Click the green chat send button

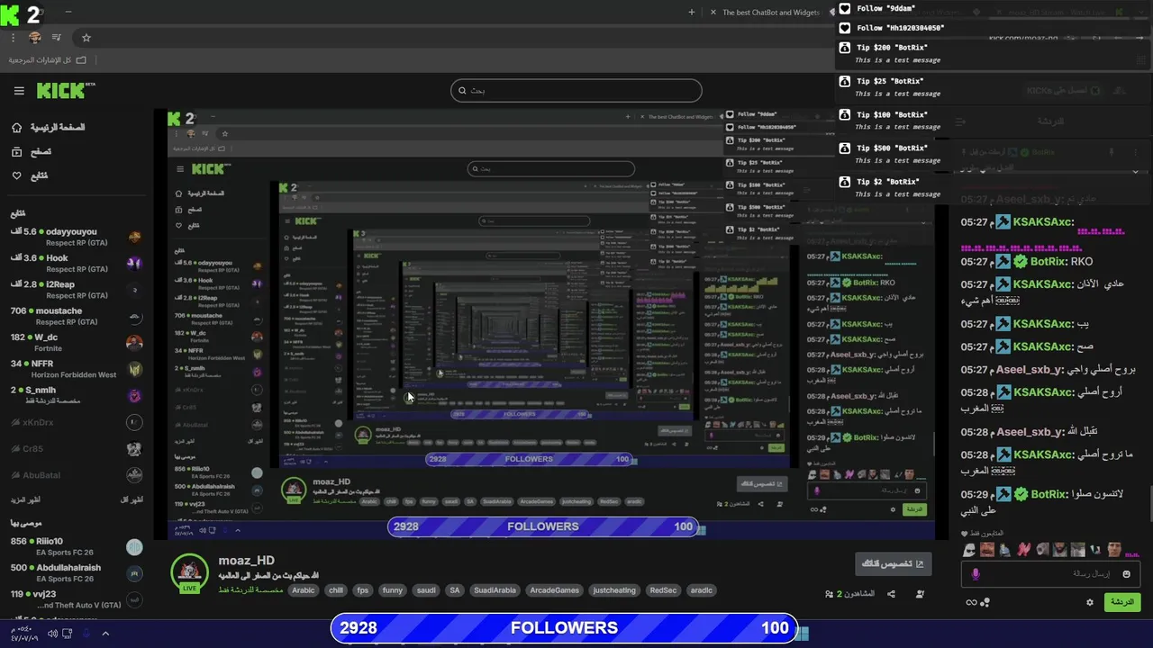pyautogui.click(x=1122, y=602)
